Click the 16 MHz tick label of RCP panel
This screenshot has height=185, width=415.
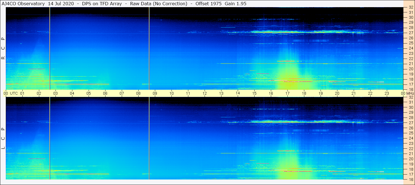point(411,89)
